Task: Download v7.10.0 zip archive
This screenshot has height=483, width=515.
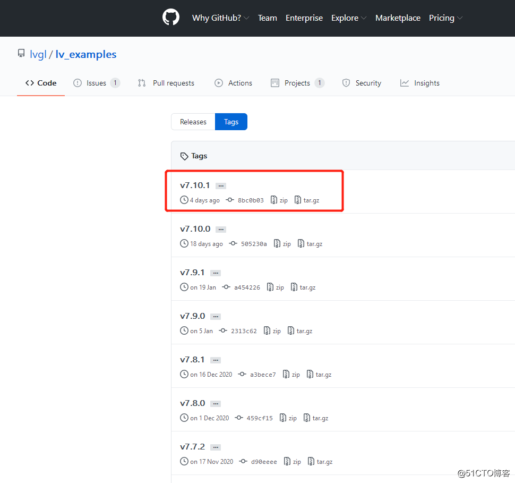Action: point(282,244)
